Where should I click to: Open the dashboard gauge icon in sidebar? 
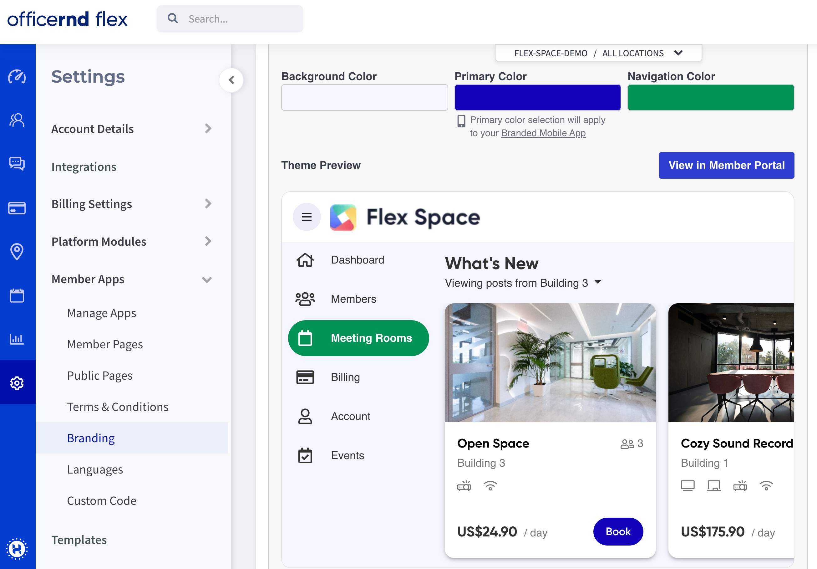(x=17, y=77)
